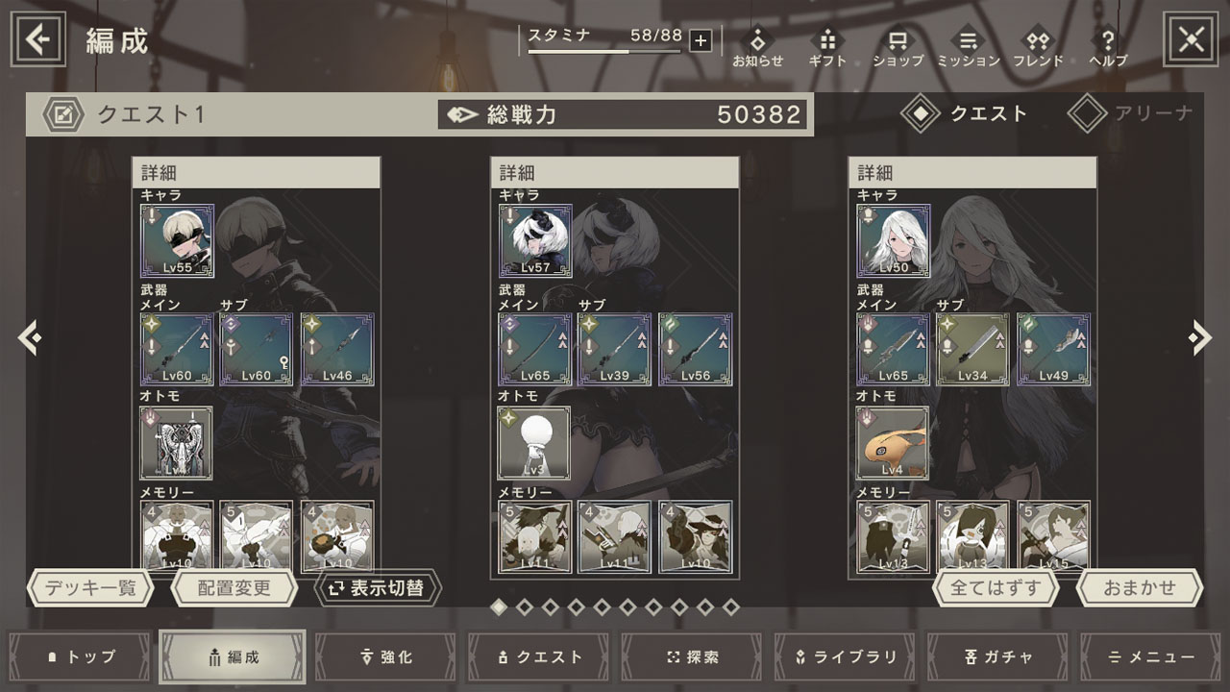
Task: Go to the next deck with right chevron
Action: point(1200,337)
